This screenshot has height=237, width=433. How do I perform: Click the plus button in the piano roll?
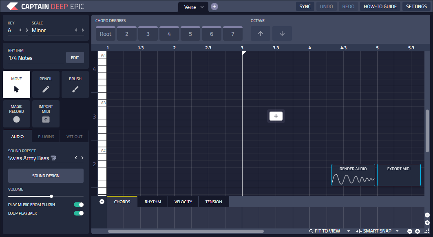276,116
